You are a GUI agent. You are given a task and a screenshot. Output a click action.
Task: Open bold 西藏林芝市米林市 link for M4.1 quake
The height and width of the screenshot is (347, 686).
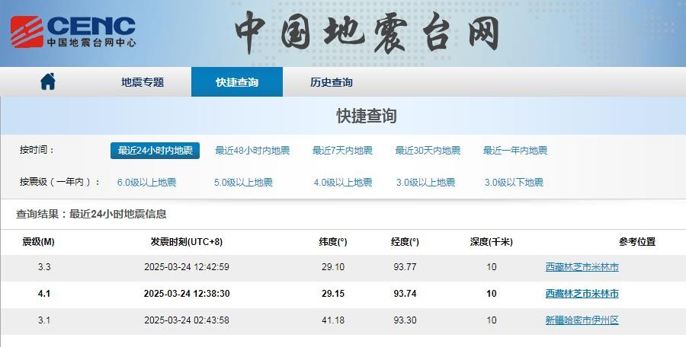click(x=582, y=294)
